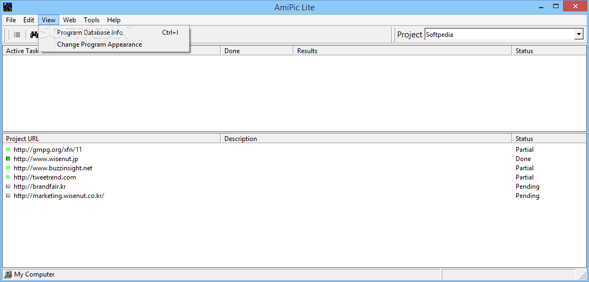This screenshot has height=282, width=589.
Task: Click the window resize grip corner
Action: [x=582, y=275]
